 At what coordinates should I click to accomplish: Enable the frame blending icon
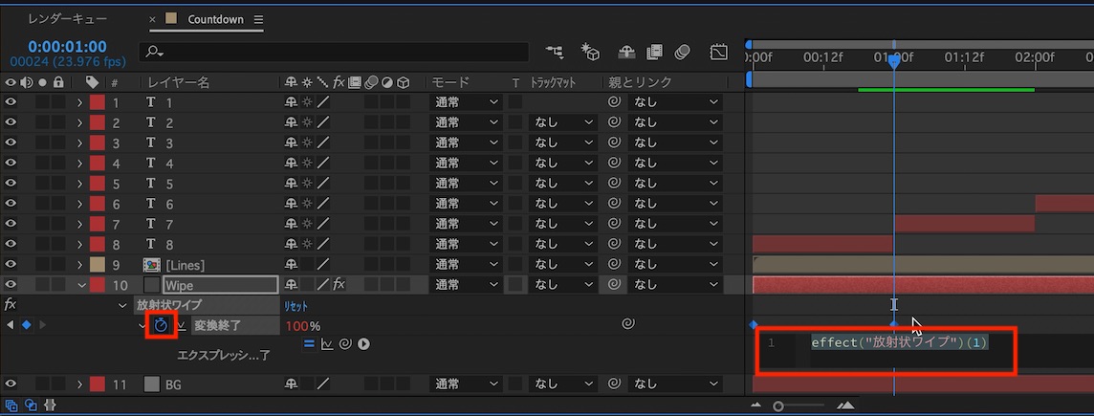coord(654,52)
